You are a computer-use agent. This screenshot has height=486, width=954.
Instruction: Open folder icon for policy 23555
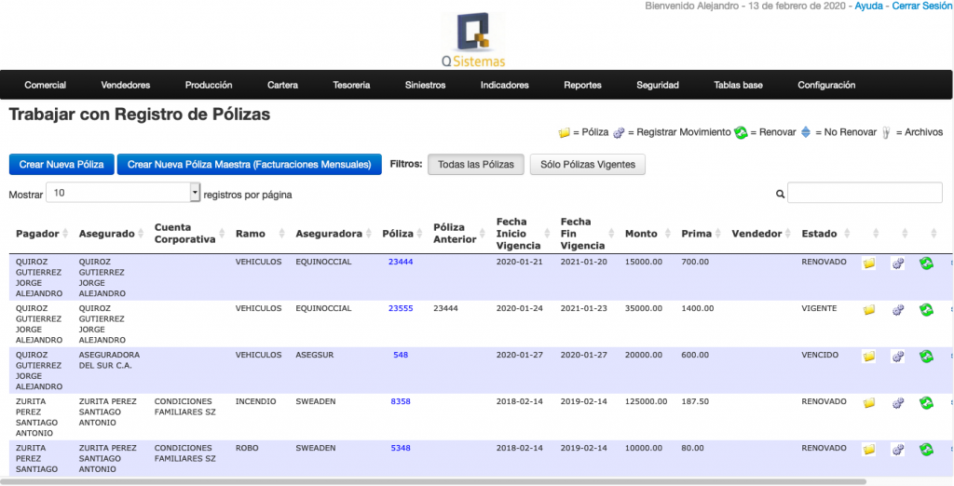[x=869, y=310]
